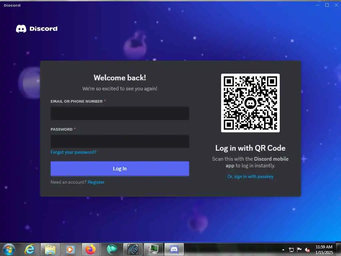
Task: Choose Or, sign in with passkey
Action: (x=250, y=177)
